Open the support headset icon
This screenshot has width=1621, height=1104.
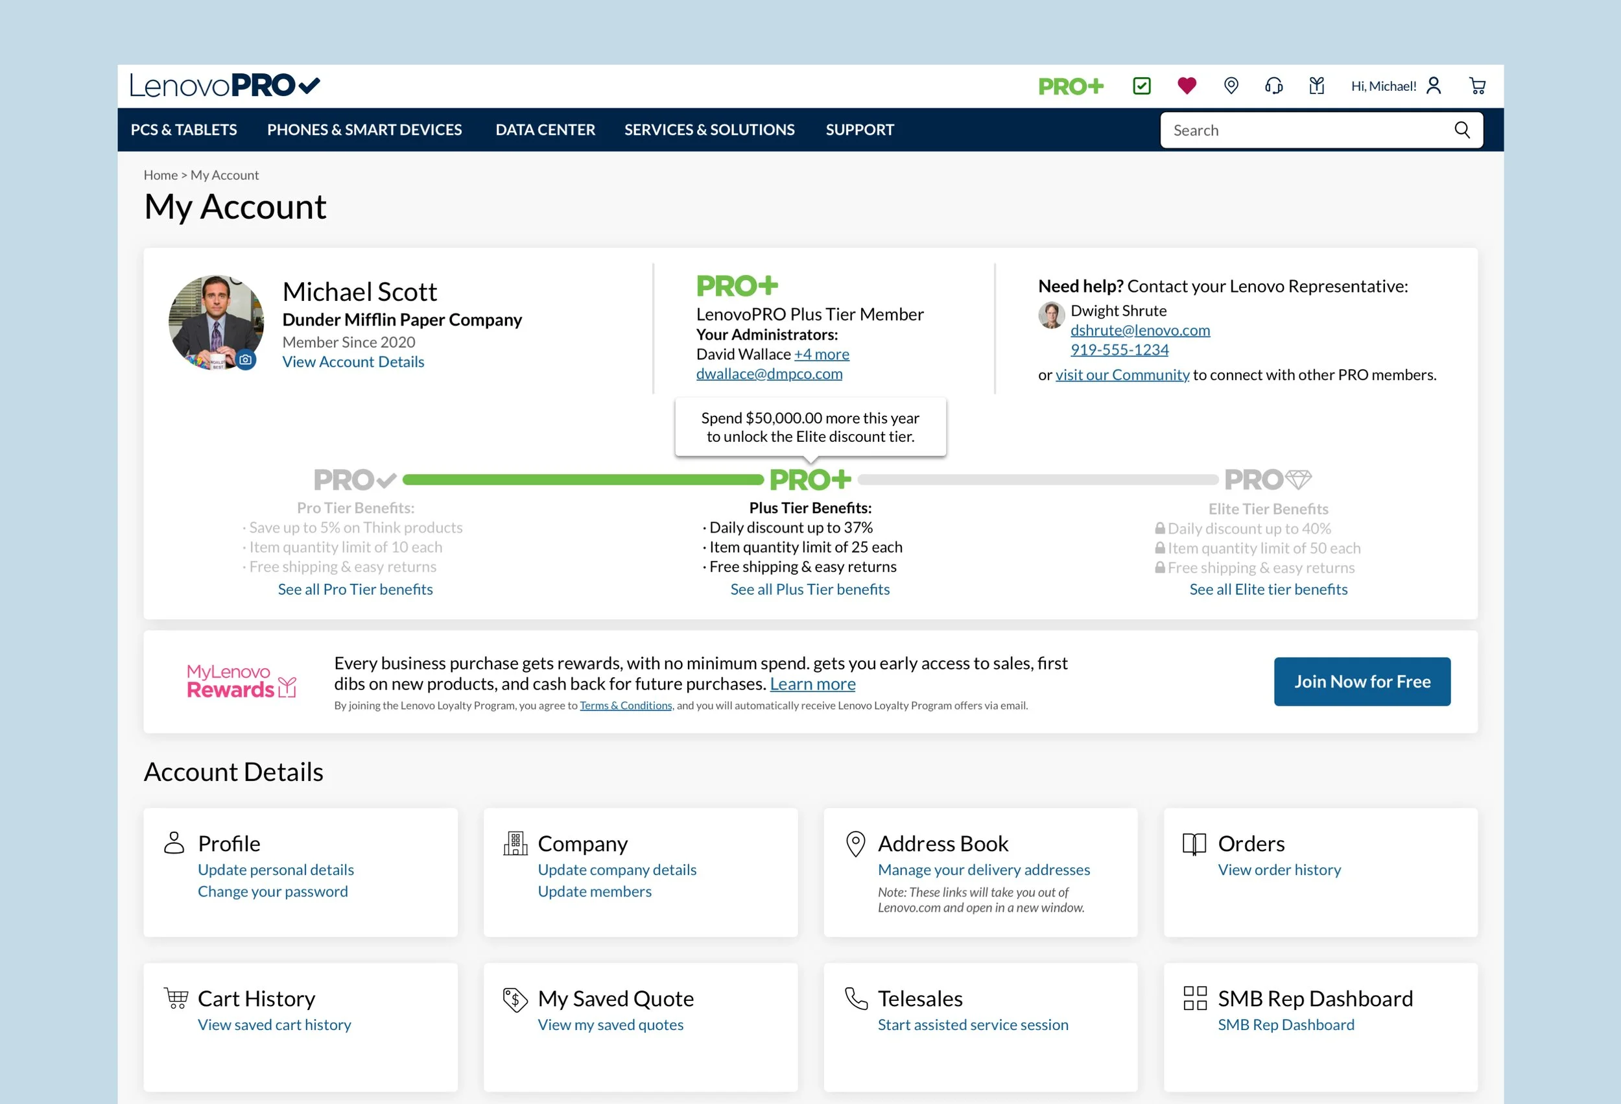coord(1273,86)
